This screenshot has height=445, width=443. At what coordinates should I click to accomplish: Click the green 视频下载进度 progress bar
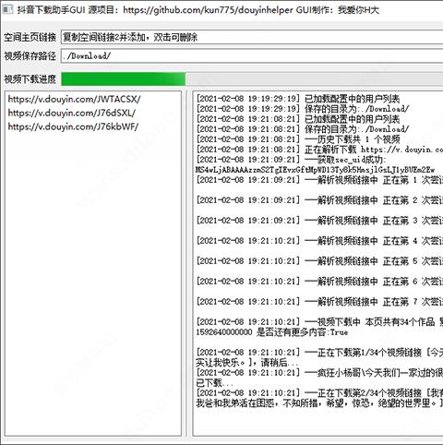click(124, 79)
